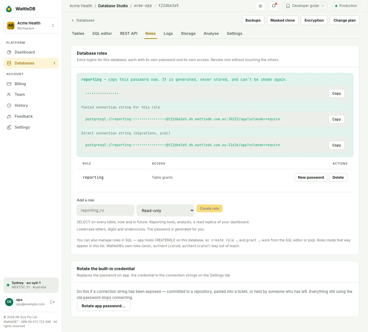Image resolution: width=368 pixels, height=332 pixels.
Task: Generate New password for reporting role
Action: (x=311, y=178)
